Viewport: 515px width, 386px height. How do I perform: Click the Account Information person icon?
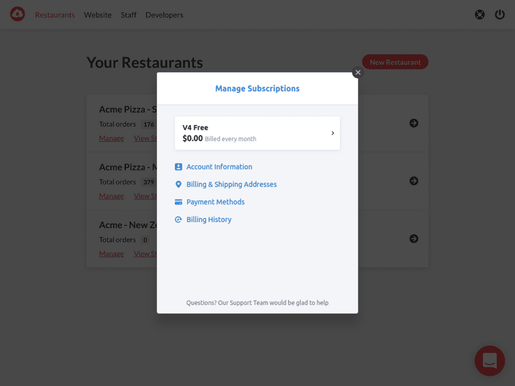coord(179,167)
